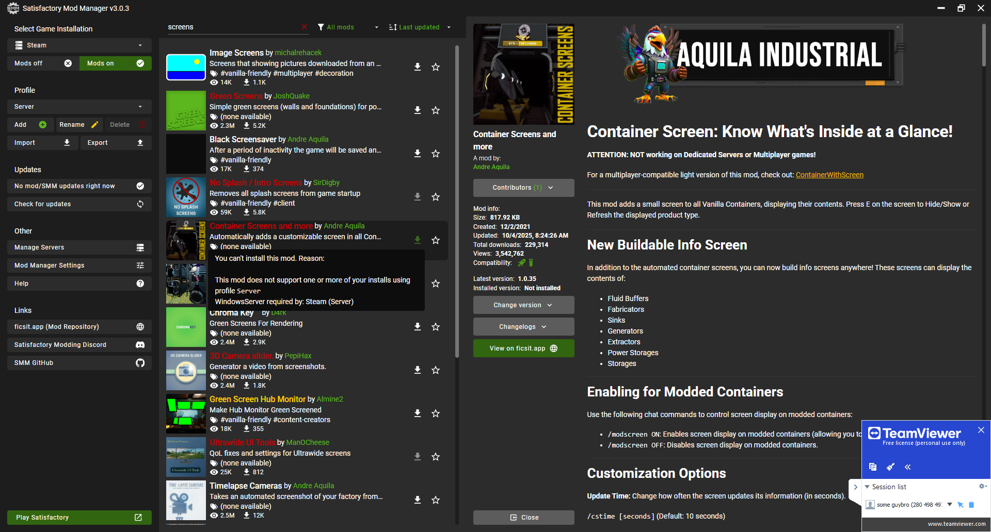The image size is (991, 532).
Task: Open the Help menu
Action: 79,284
